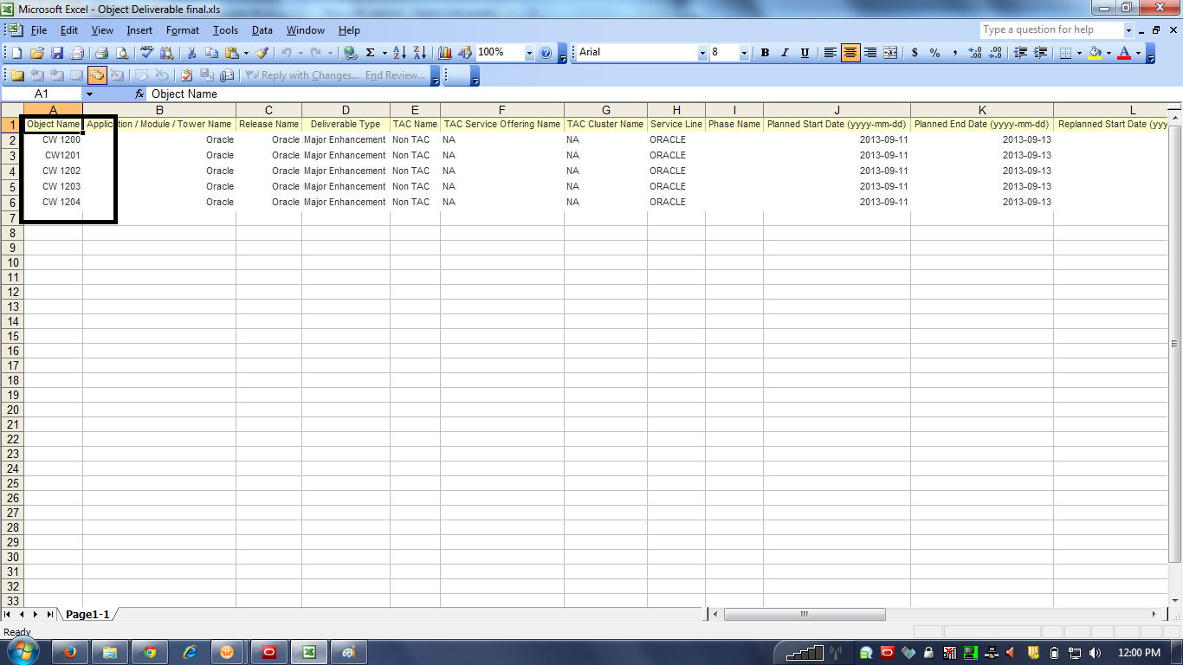The height and width of the screenshot is (665, 1183).
Task: Open the 100% zoom dropdown
Action: click(x=529, y=53)
